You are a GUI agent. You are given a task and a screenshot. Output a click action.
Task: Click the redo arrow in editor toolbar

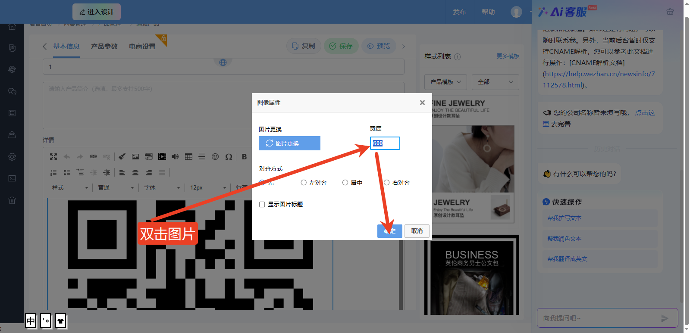(80, 157)
